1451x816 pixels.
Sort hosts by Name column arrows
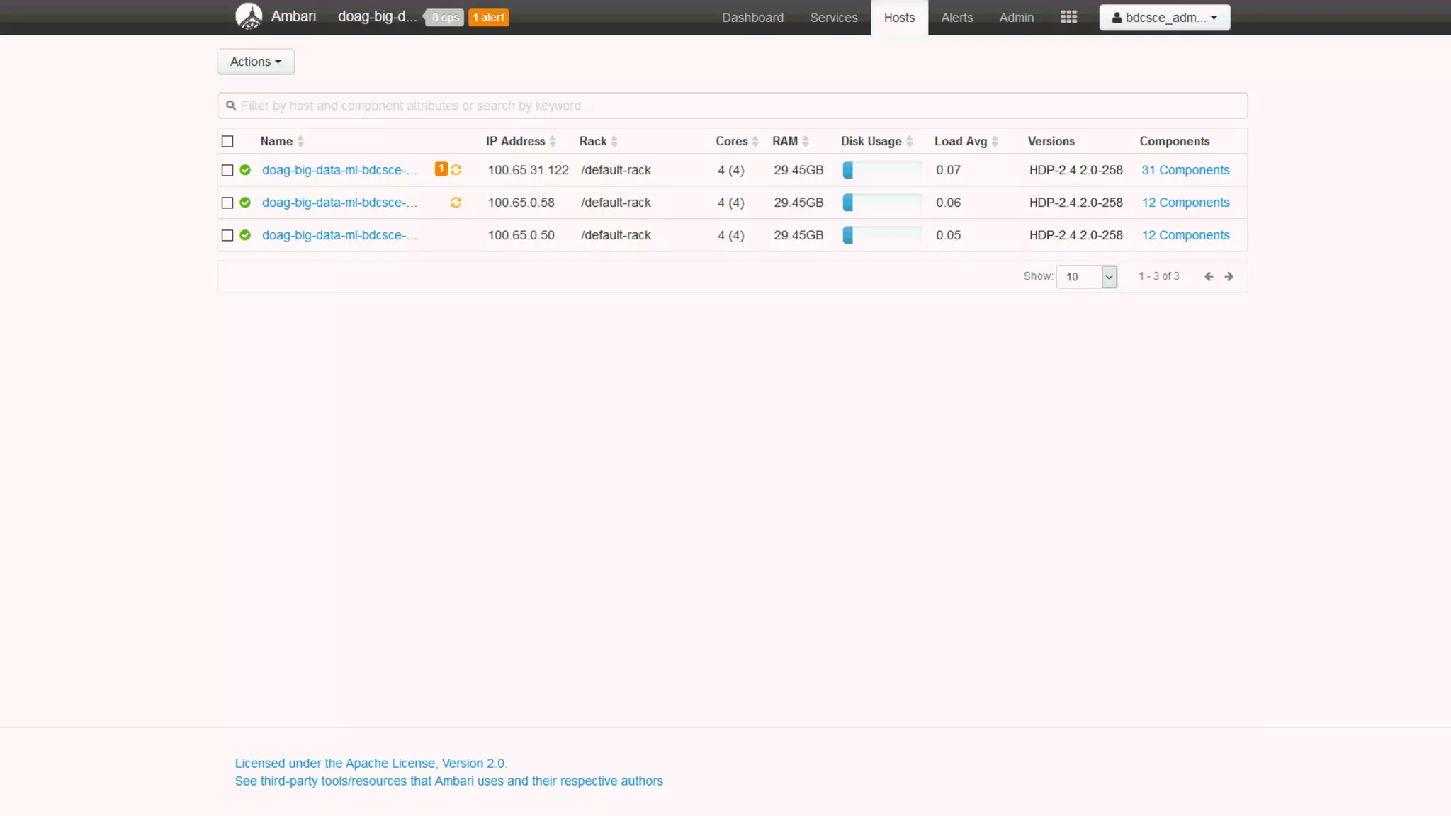(300, 142)
